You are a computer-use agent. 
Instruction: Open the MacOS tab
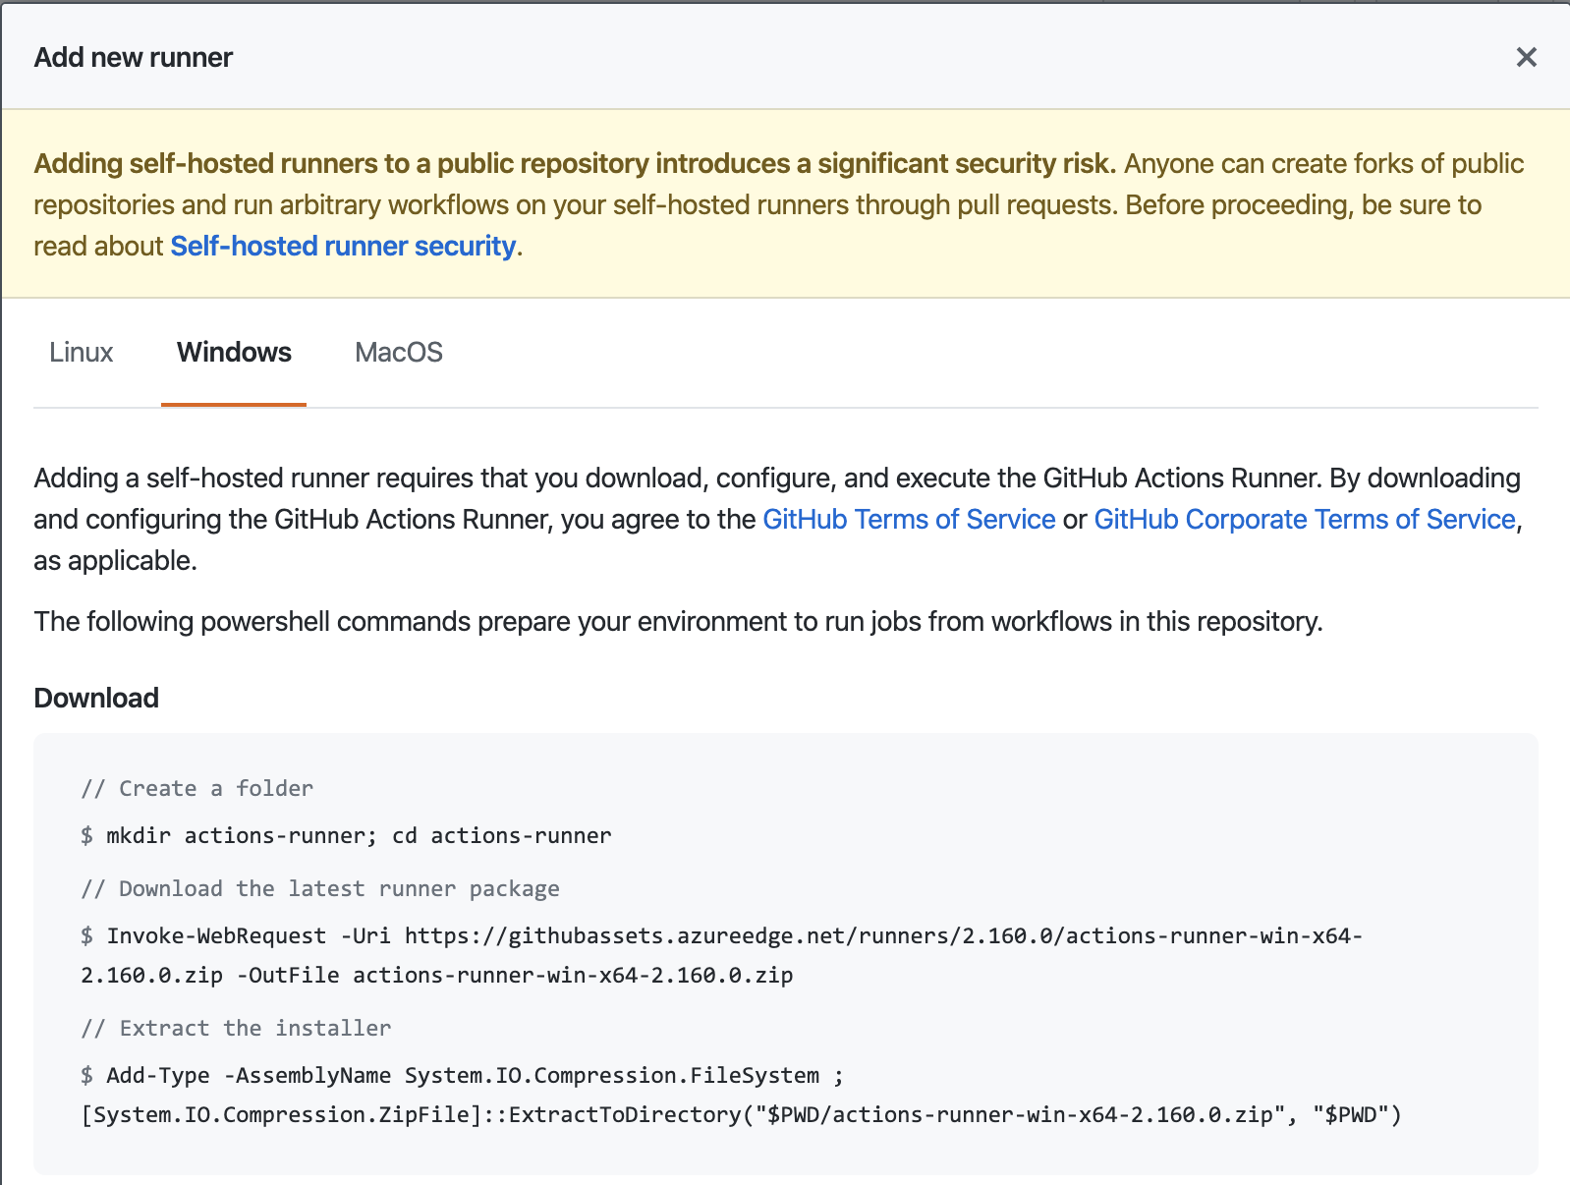pos(399,353)
